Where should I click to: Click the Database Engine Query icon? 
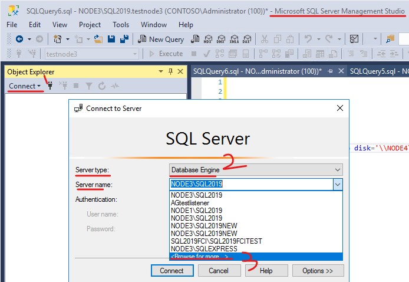pyautogui.click(x=195, y=39)
